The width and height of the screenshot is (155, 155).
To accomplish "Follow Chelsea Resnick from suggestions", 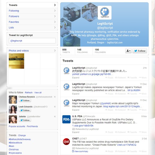I will coord(25,100).
